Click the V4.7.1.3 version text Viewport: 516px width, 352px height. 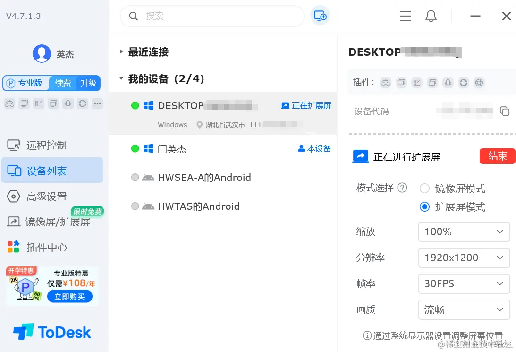click(23, 16)
